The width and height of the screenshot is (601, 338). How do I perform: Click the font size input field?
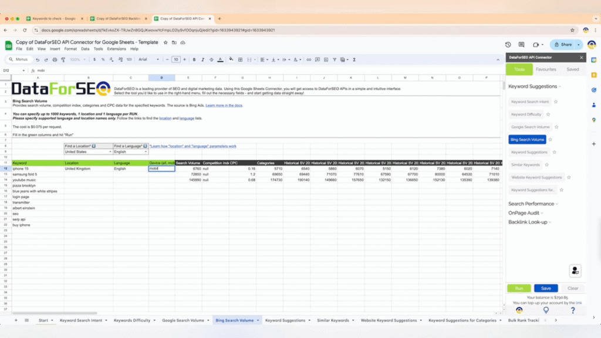point(176,60)
